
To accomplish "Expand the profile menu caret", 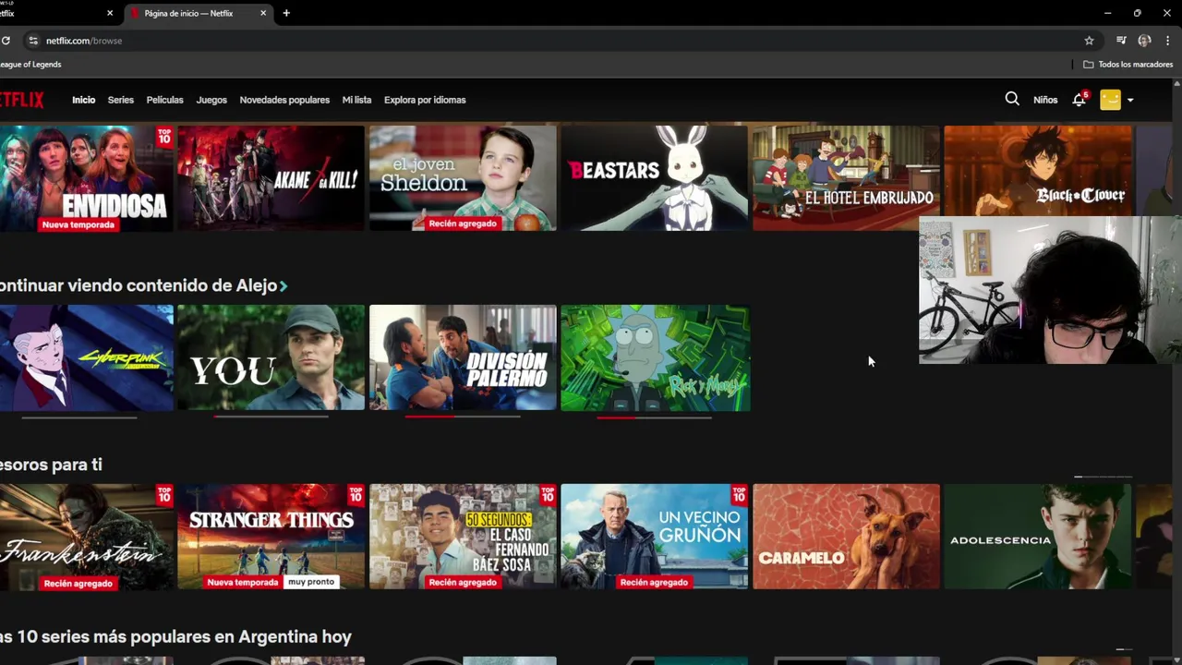I will (1130, 100).
